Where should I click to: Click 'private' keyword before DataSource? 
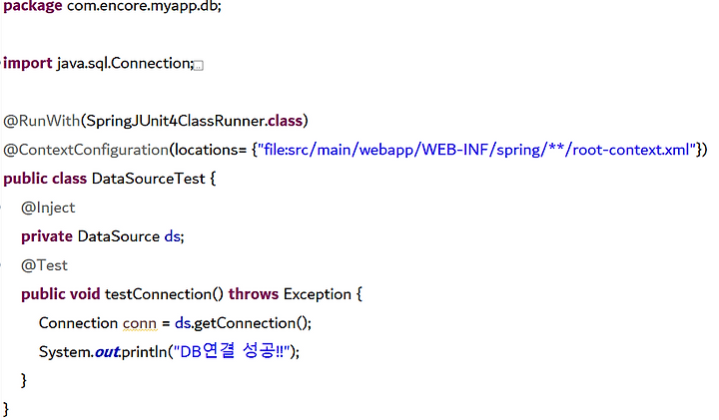47,236
